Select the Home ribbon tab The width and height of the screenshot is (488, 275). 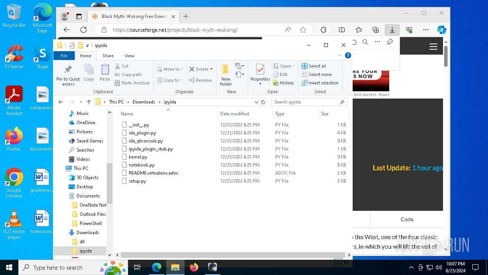pos(86,56)
